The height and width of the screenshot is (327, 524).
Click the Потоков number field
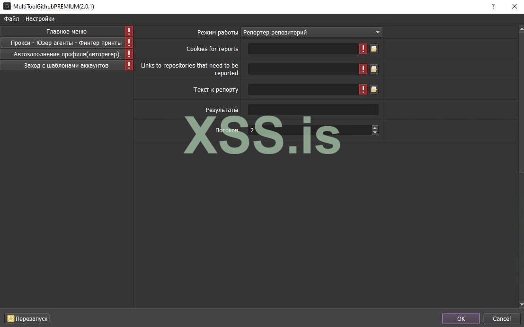pyautogui.click(x=310, y=130)
